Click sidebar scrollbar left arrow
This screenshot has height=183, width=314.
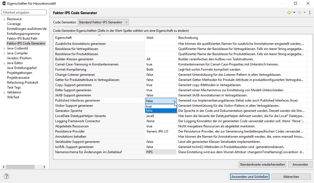(x=4, y=167)
